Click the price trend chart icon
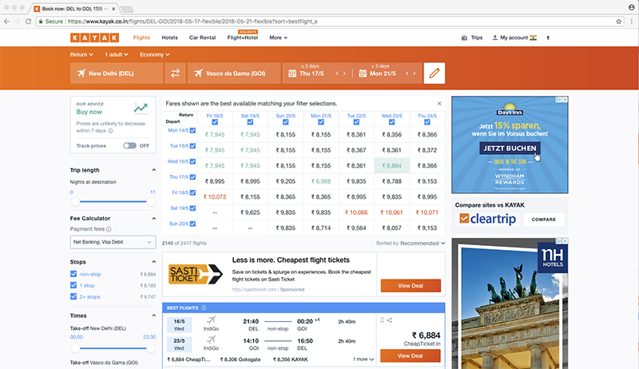639x369 pixels. pyautogui.click(x=141, y=108)
